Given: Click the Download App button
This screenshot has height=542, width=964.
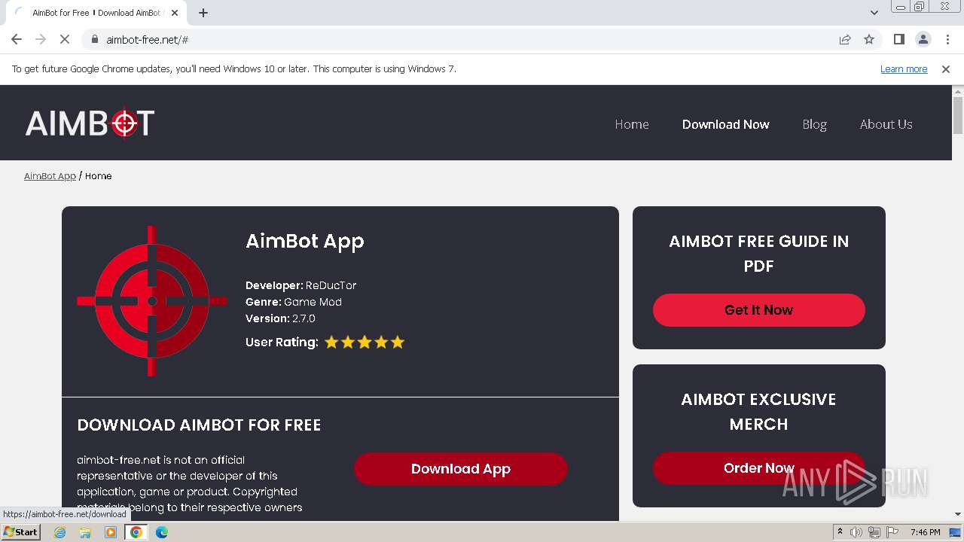Looking at the screenshot, I should (x=461, y=468).
